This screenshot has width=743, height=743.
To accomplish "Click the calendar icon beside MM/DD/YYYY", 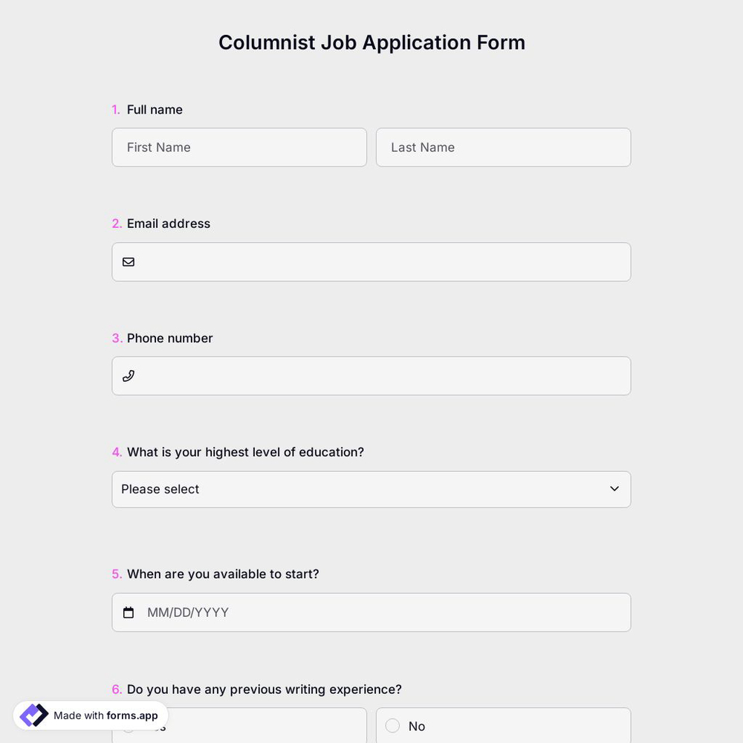I will [x=129, y=612].
